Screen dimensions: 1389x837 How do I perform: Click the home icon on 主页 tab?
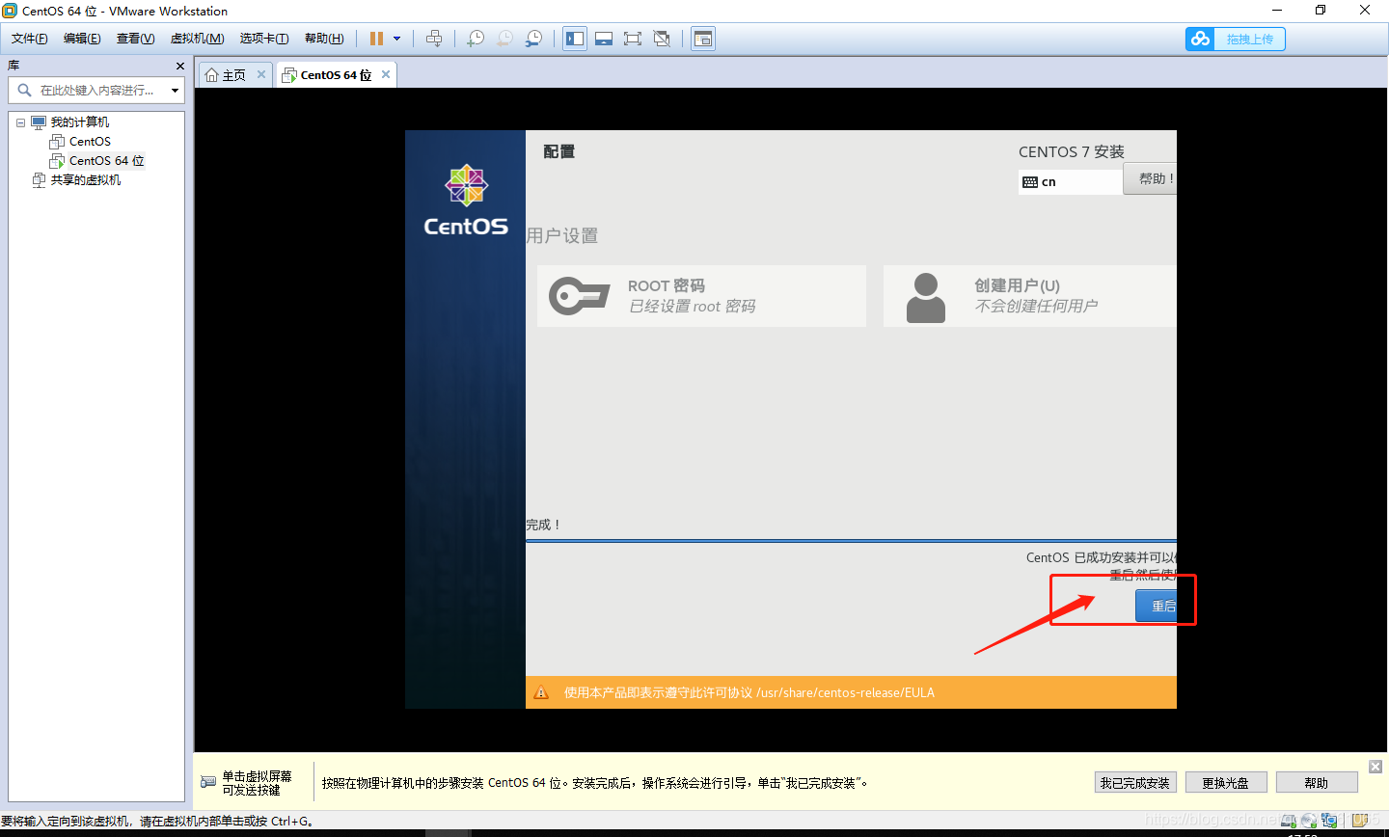click(212, 75)
